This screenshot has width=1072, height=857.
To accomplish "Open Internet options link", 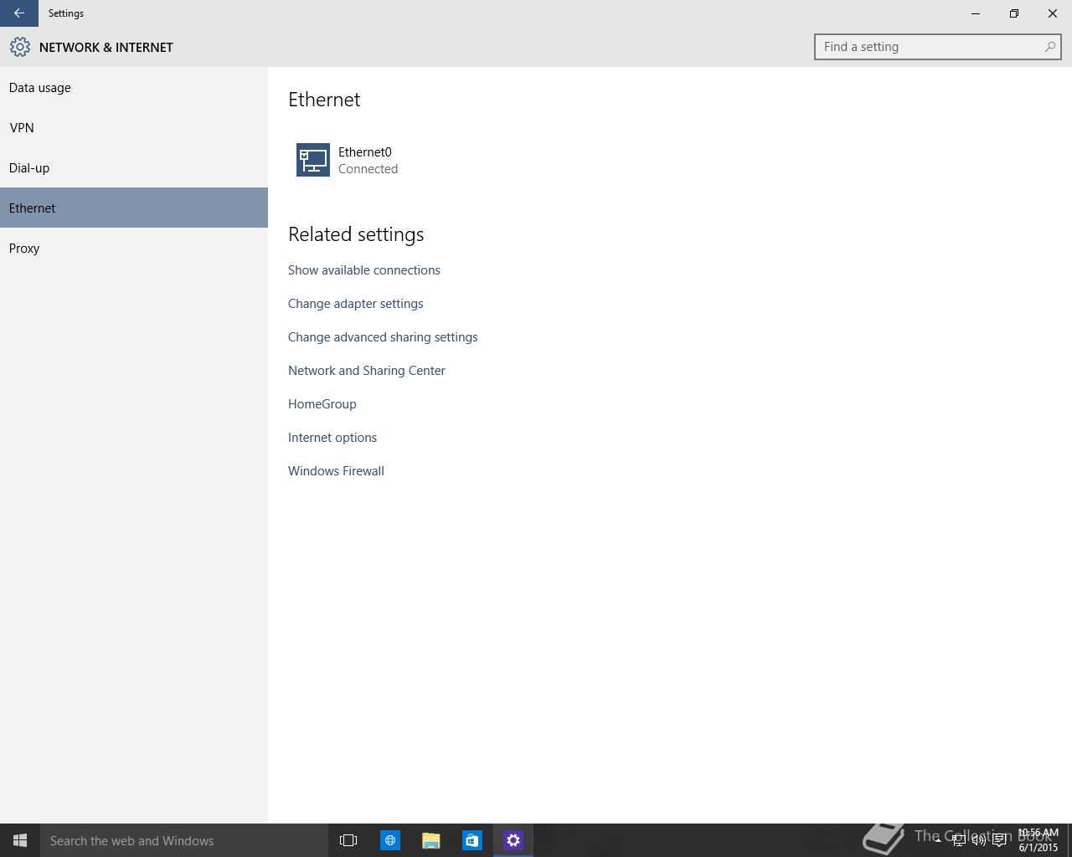I will click(x=332, y=438).
